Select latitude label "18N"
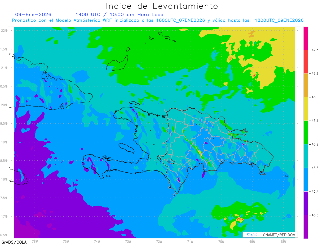 [4, 179]
